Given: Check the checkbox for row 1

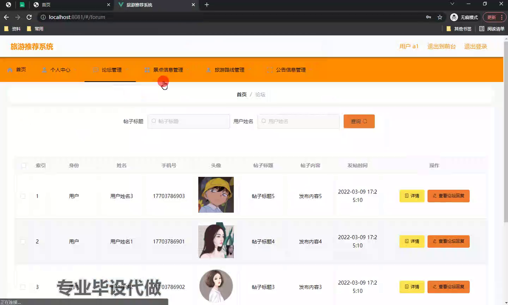Looking at the screenshot, I should point(23,196).
